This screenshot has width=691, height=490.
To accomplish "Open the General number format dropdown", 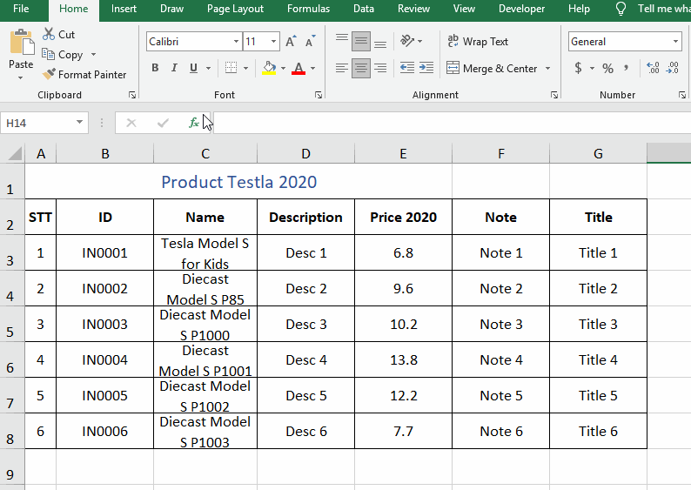I will pos(675,42).
